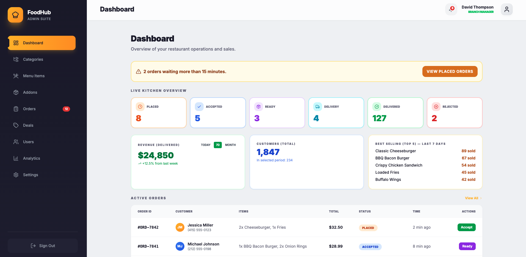Image resolution: width=526 pixels, height=257 pixels.
Task: Click the Delivered check circle icon
Action: [377, 107]
